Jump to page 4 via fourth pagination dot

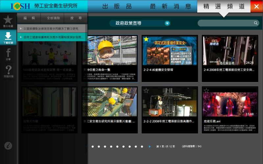(111, 147)
